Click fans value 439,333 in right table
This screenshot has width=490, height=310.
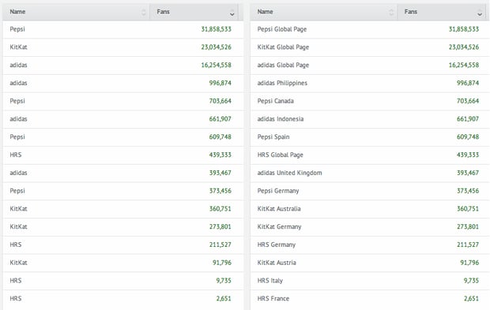click(468, 155)
